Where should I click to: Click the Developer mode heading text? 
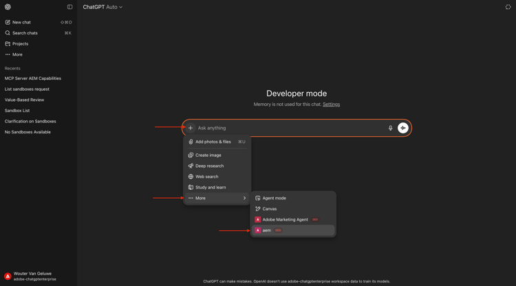coord(297,93)
